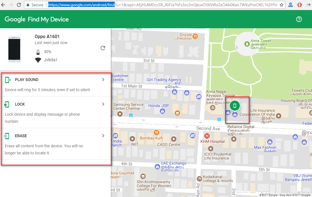
Task: Click the Oppo A1601 phone thumbnail
Action: (14, 49)
